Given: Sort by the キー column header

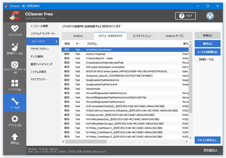Looking at the screenshot, I should (x=79, y=44).
